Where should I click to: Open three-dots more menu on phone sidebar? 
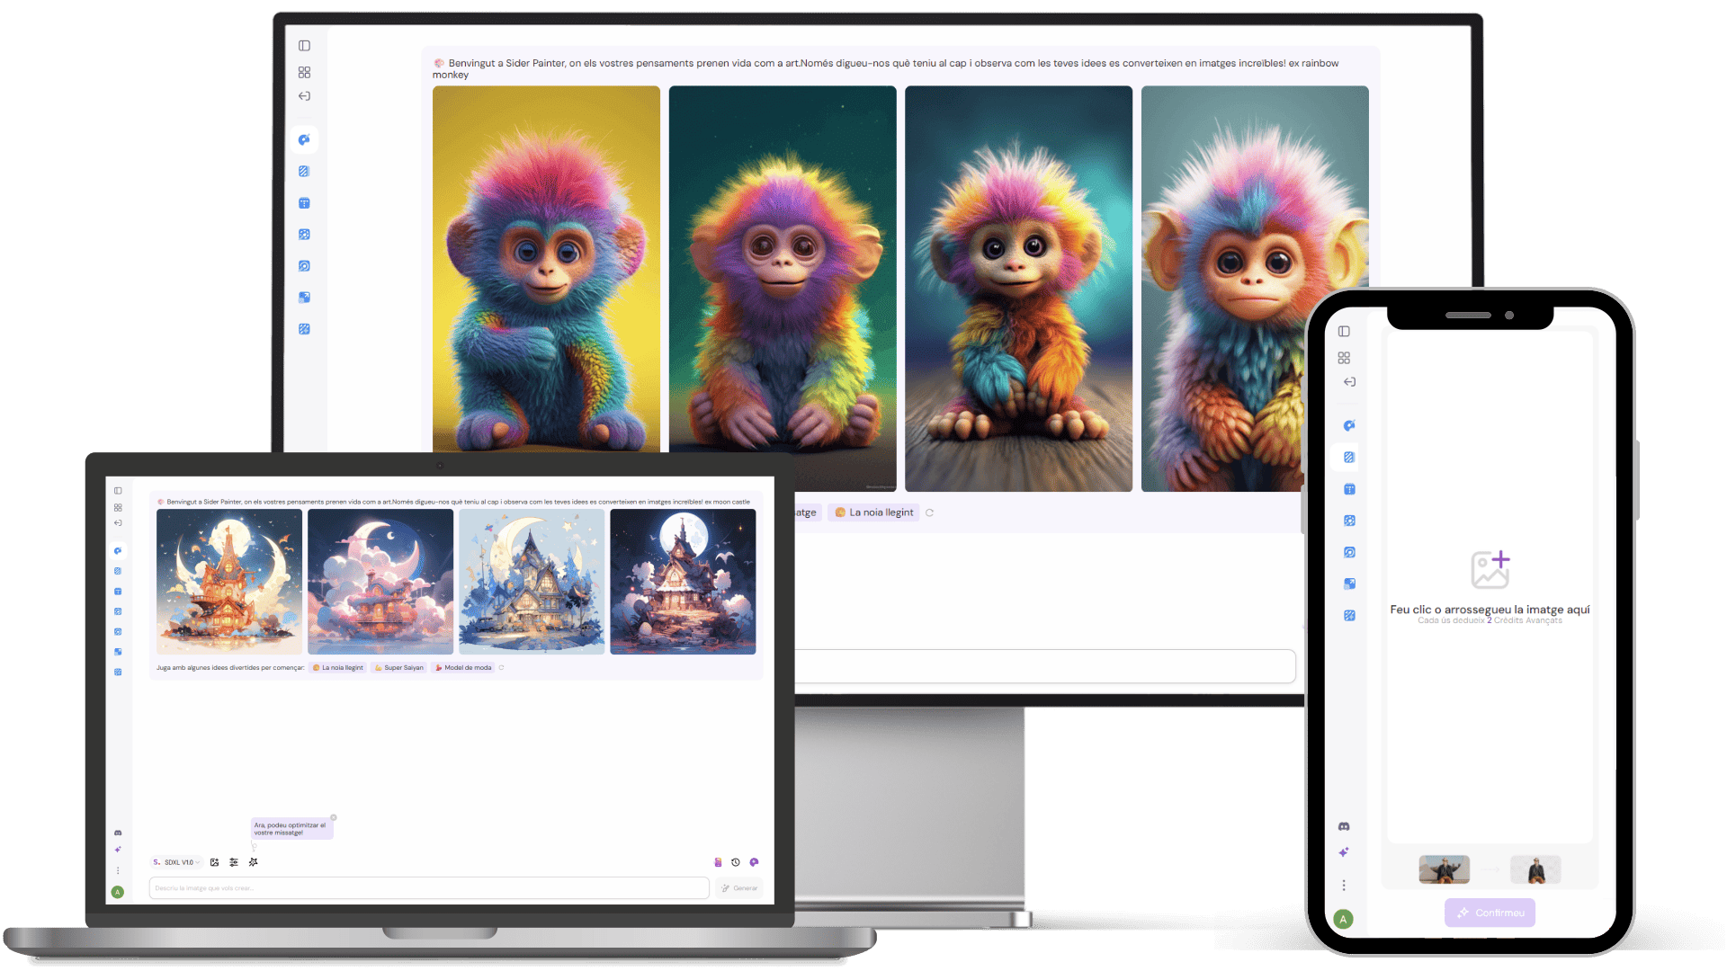(x=1344, y=886)
